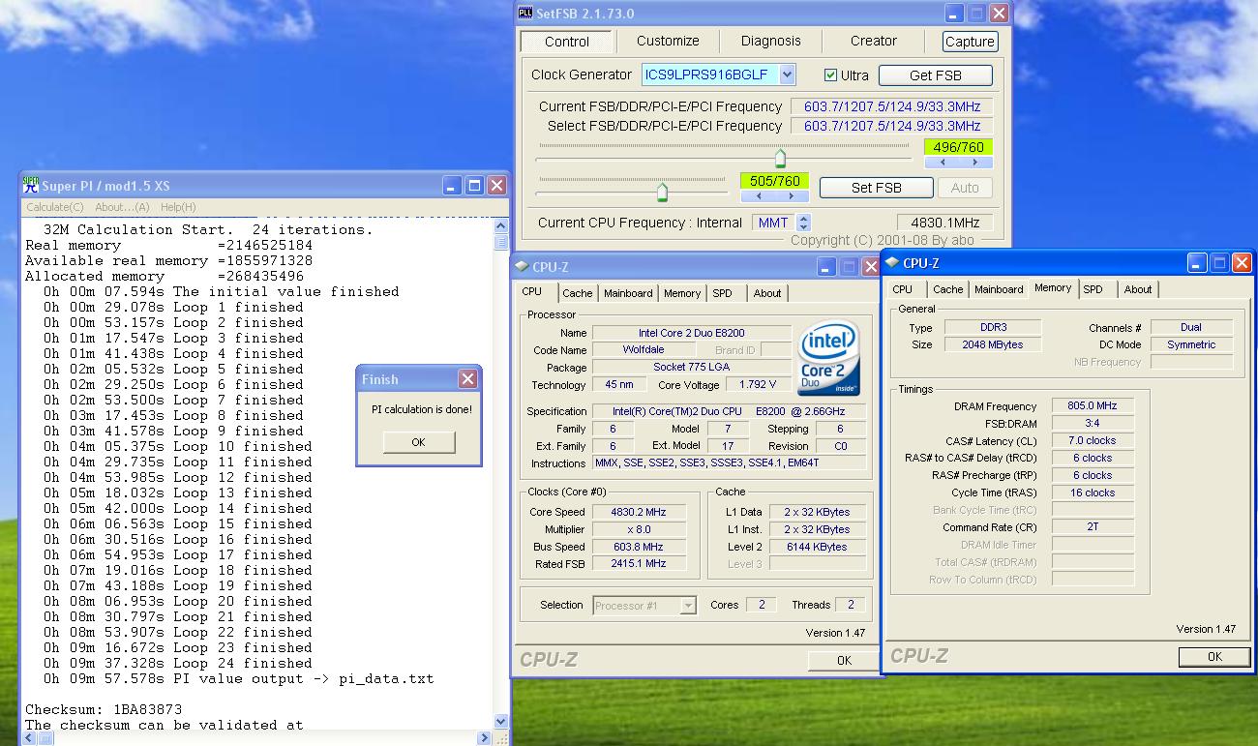
Task: Open Cache tab in Memory CPU-Z window
Action: tap(948, 289)
